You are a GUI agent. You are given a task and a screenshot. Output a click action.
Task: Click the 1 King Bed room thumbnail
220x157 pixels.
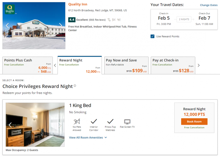[35, 125]
